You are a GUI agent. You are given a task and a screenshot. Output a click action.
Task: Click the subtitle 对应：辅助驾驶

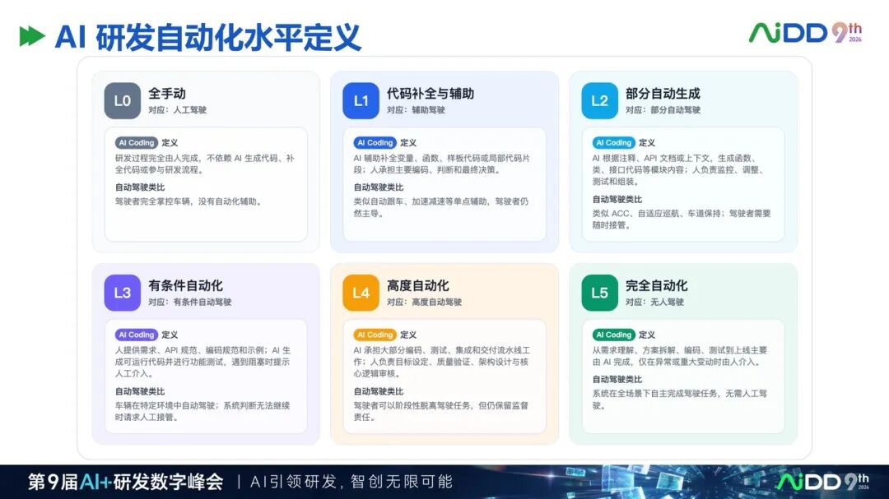click(417, 110)
